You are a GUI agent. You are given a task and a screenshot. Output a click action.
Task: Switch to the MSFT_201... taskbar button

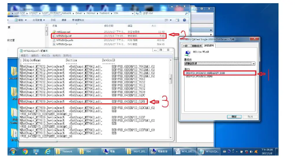pyautogui.click(x=137, y=151)
